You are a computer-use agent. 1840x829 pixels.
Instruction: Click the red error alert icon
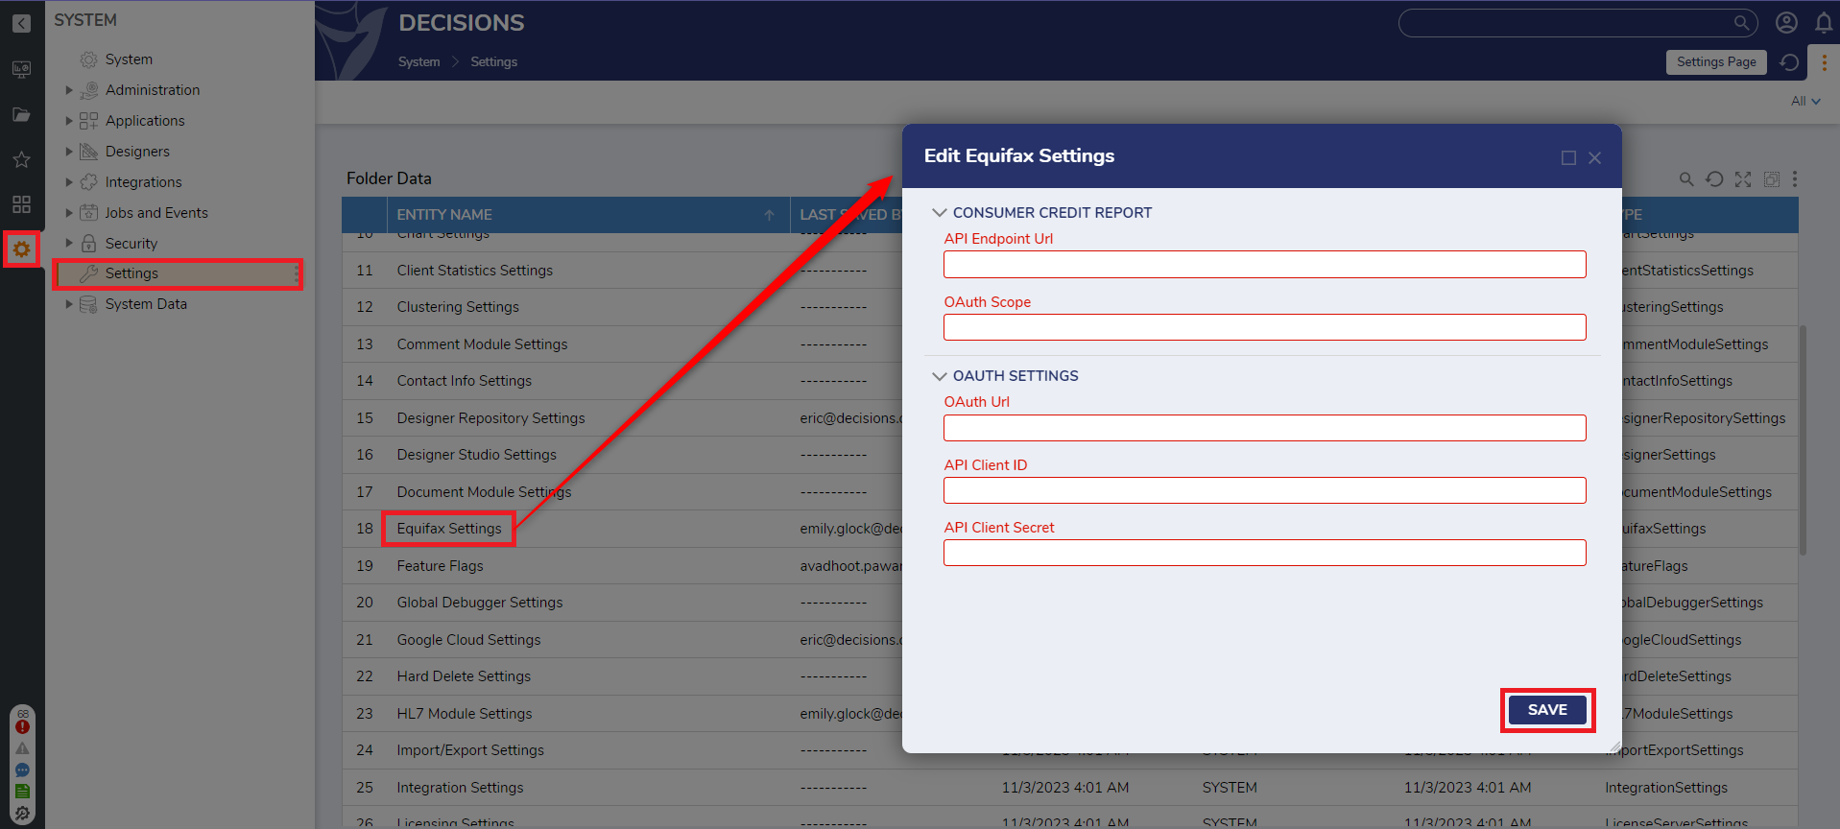pyautogui.click(x=22, y=726)
